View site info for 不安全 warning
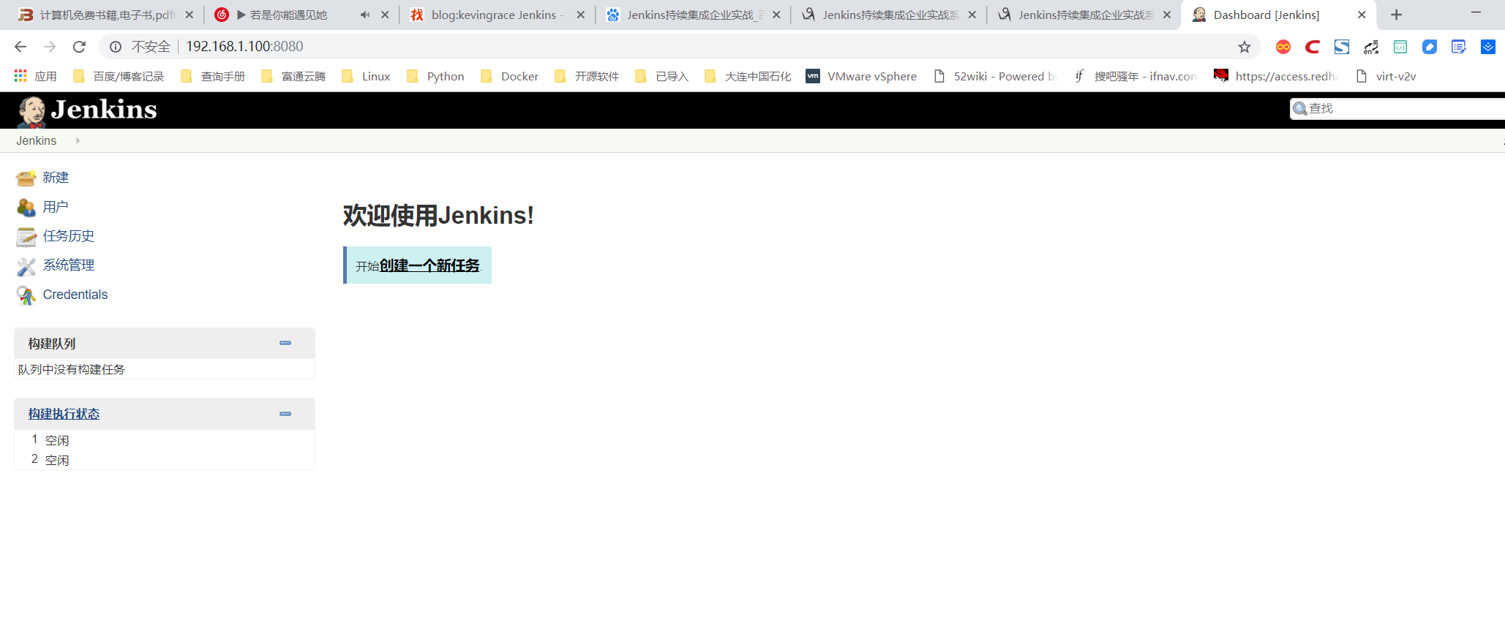The width and height of the screenshot is (1505, 639). click(x=116, y=47)
